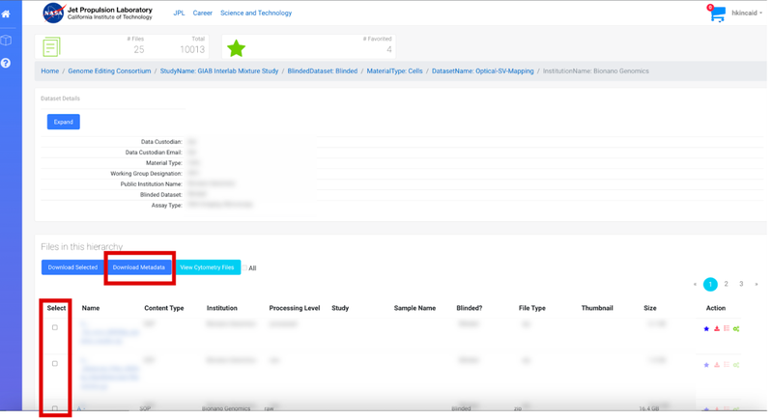The image size is (773, 419).
Task: Open the shopping cart icon
Action: click(x=717, y=14)
